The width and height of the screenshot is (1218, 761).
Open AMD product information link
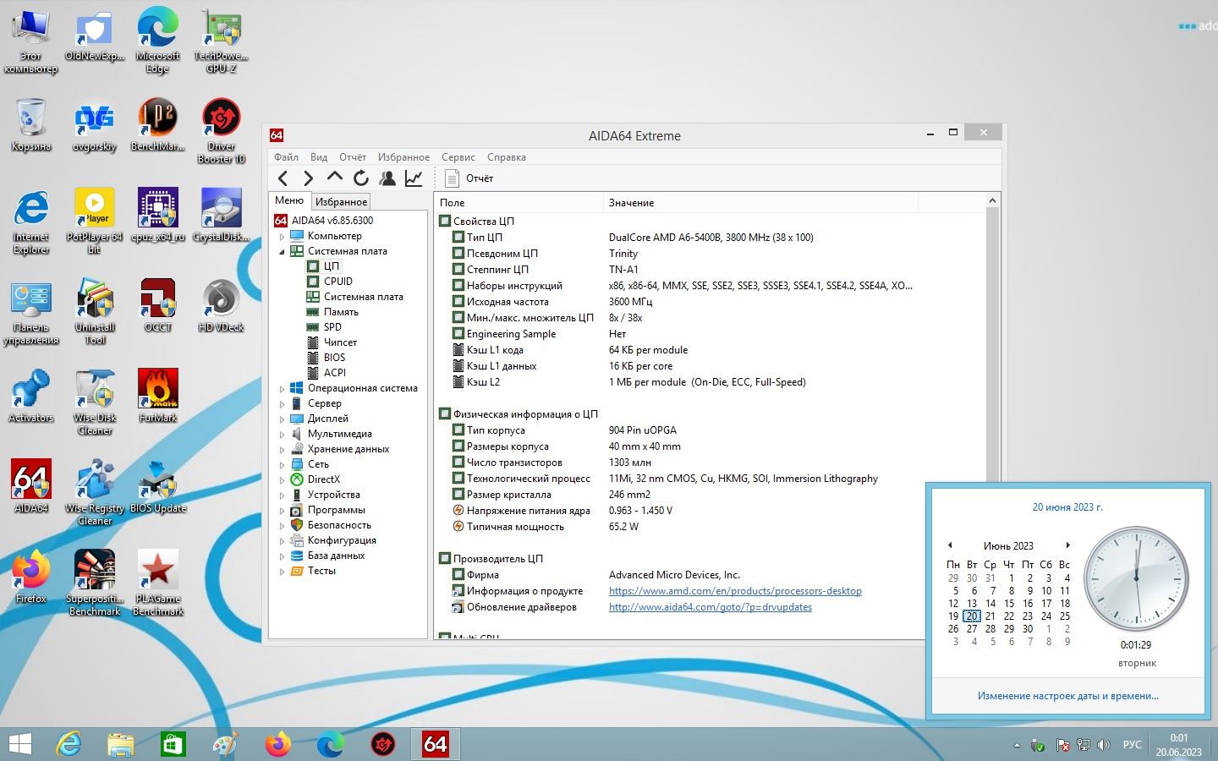point(735,591)
